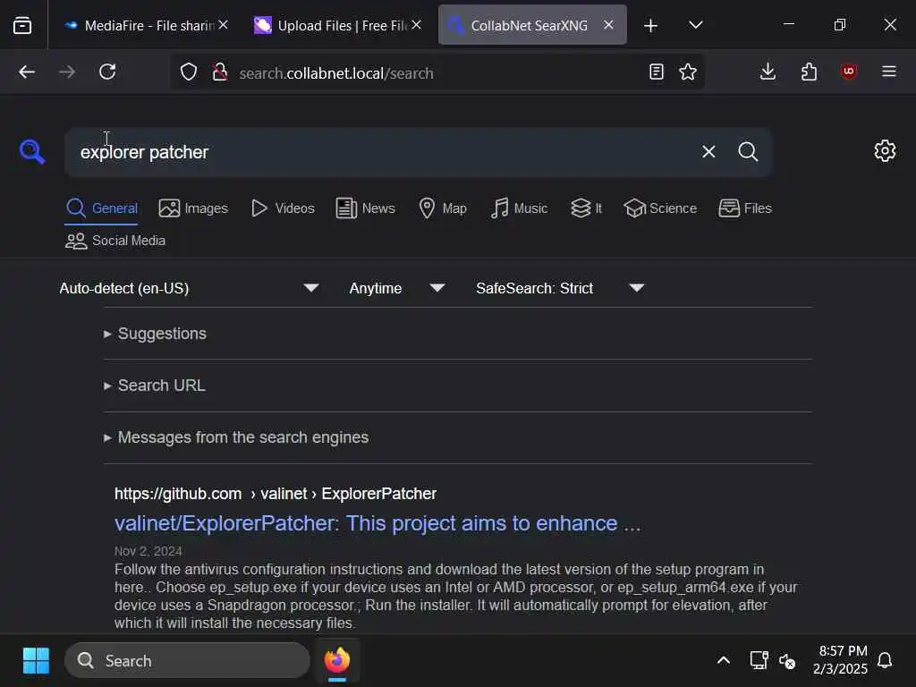The height and width of the screenshot is (687, 916).
Task: Click the browser address bar URL
Action: [336, 73]
